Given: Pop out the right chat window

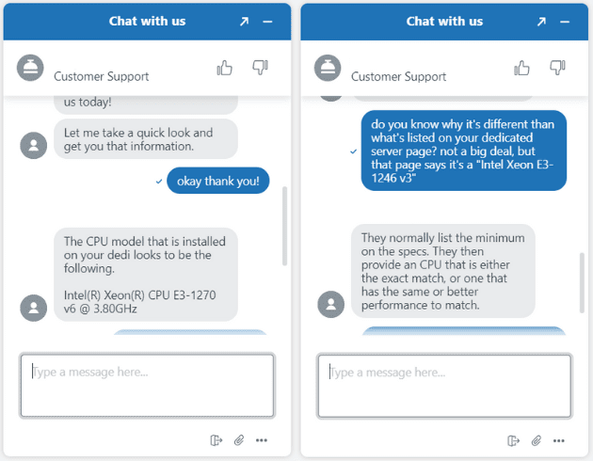Looking at the screenshot, I should click(541, 22).
